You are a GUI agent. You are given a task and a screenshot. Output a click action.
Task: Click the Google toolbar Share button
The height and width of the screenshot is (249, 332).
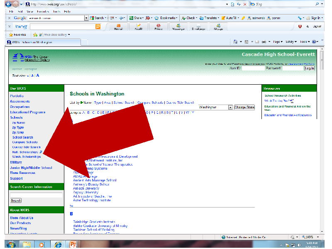pyautogui.click(x=137, y=18)
